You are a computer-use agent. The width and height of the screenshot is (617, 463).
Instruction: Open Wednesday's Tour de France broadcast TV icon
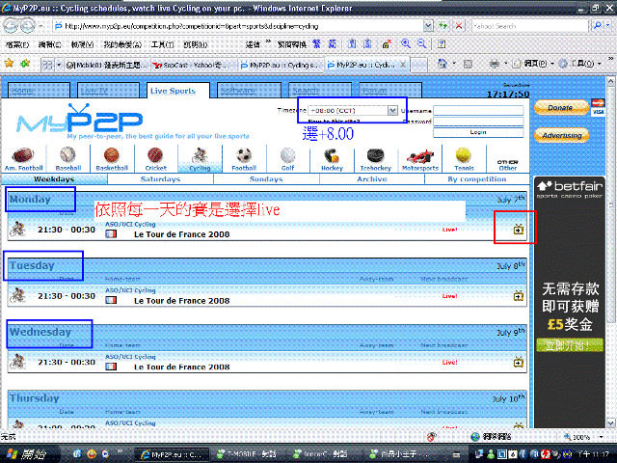519,362
